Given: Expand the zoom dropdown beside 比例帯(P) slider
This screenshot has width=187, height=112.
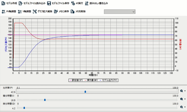Looking at the screenshot, I should click(185, 91).
